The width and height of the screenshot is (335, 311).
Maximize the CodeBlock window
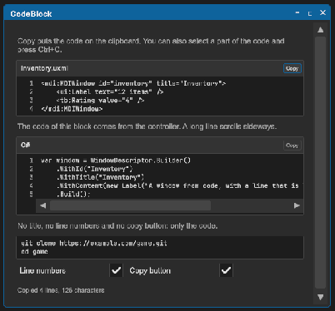coord(310,13)
